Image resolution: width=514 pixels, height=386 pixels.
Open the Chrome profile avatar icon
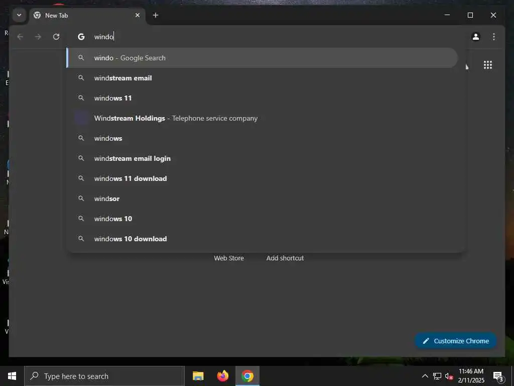coord(476,37)
